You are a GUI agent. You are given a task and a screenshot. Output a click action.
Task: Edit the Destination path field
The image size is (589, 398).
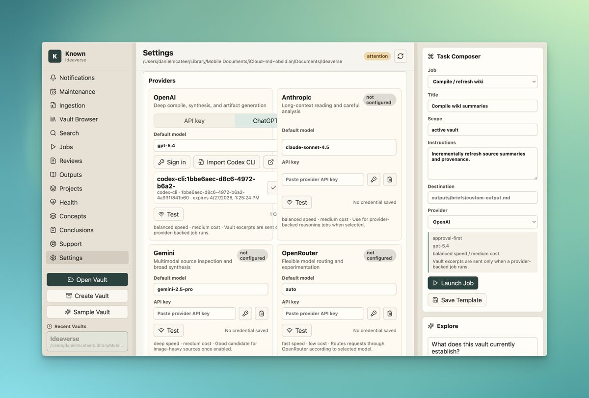point(482,197)
